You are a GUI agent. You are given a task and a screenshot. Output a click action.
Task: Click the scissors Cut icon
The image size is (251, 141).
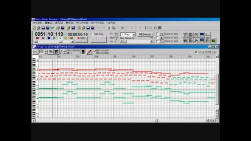pos(109,28)
